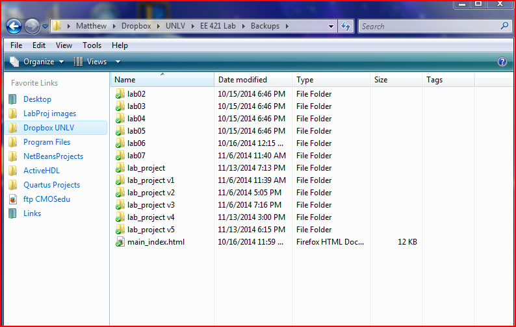516x327 pixels.
Task: Click the Firefox HTML Doc... type cell
Action: [330, 242]
